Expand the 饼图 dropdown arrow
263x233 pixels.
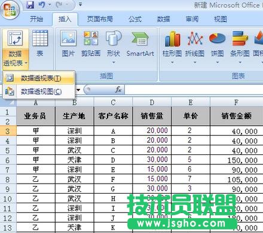coord(218,63)
